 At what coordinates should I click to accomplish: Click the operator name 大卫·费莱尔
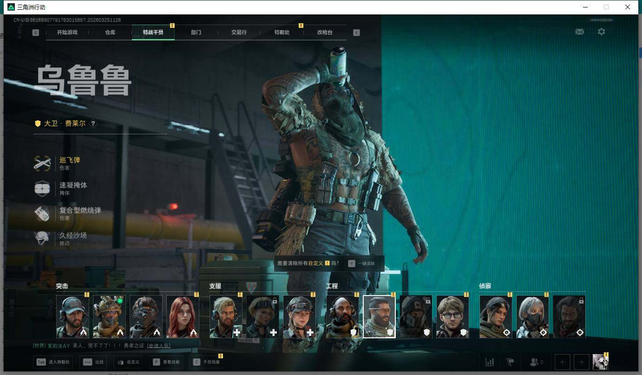pyautogui.click(x=65, y=124)
